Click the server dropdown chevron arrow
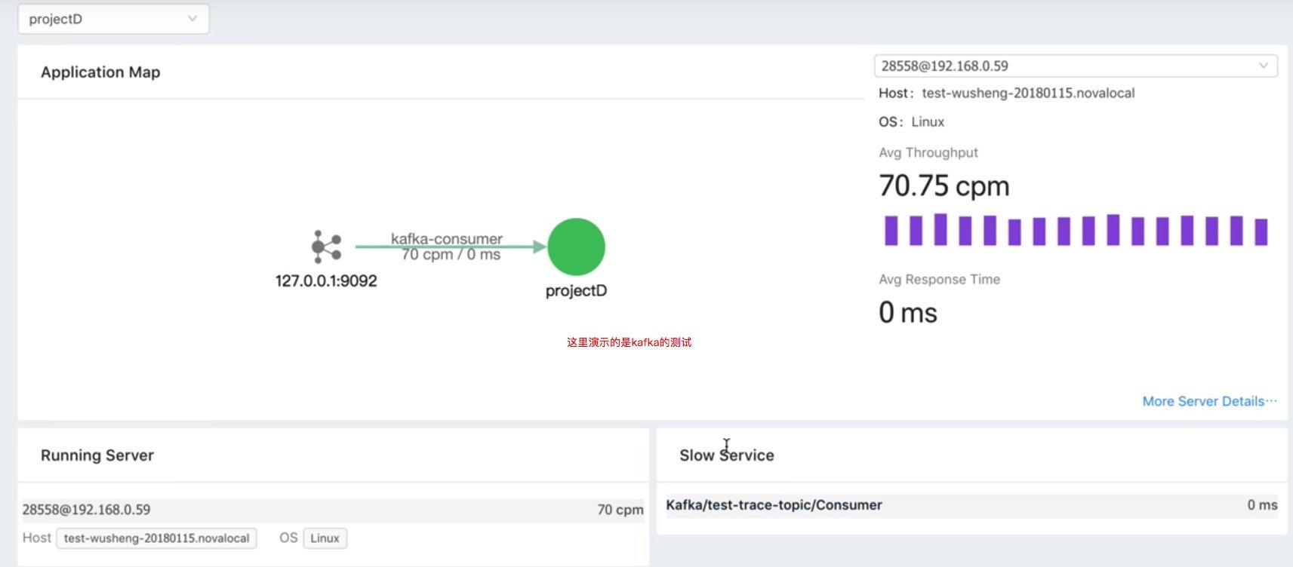1293x567 pixels. pos(1263,66)
